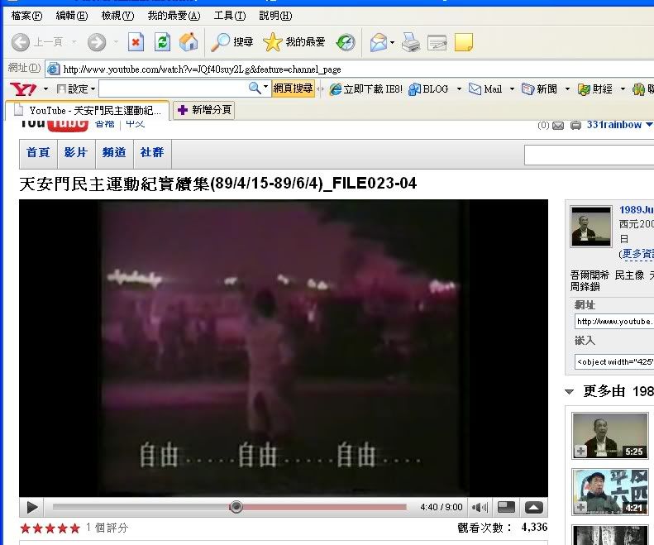Go to YouTube 首頁 home tab
The width and height of the screenshot is (654, 545).
tap(38, 153)
